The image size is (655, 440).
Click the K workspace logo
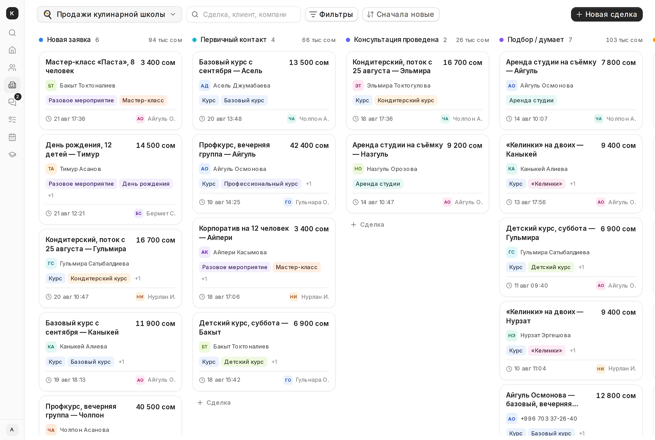coord(12,13)
